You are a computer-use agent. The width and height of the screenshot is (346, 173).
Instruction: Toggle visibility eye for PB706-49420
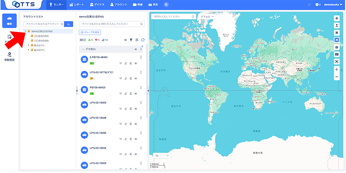136,93
